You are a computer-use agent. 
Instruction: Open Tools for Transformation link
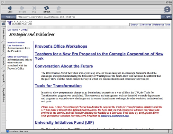[58, 86]
